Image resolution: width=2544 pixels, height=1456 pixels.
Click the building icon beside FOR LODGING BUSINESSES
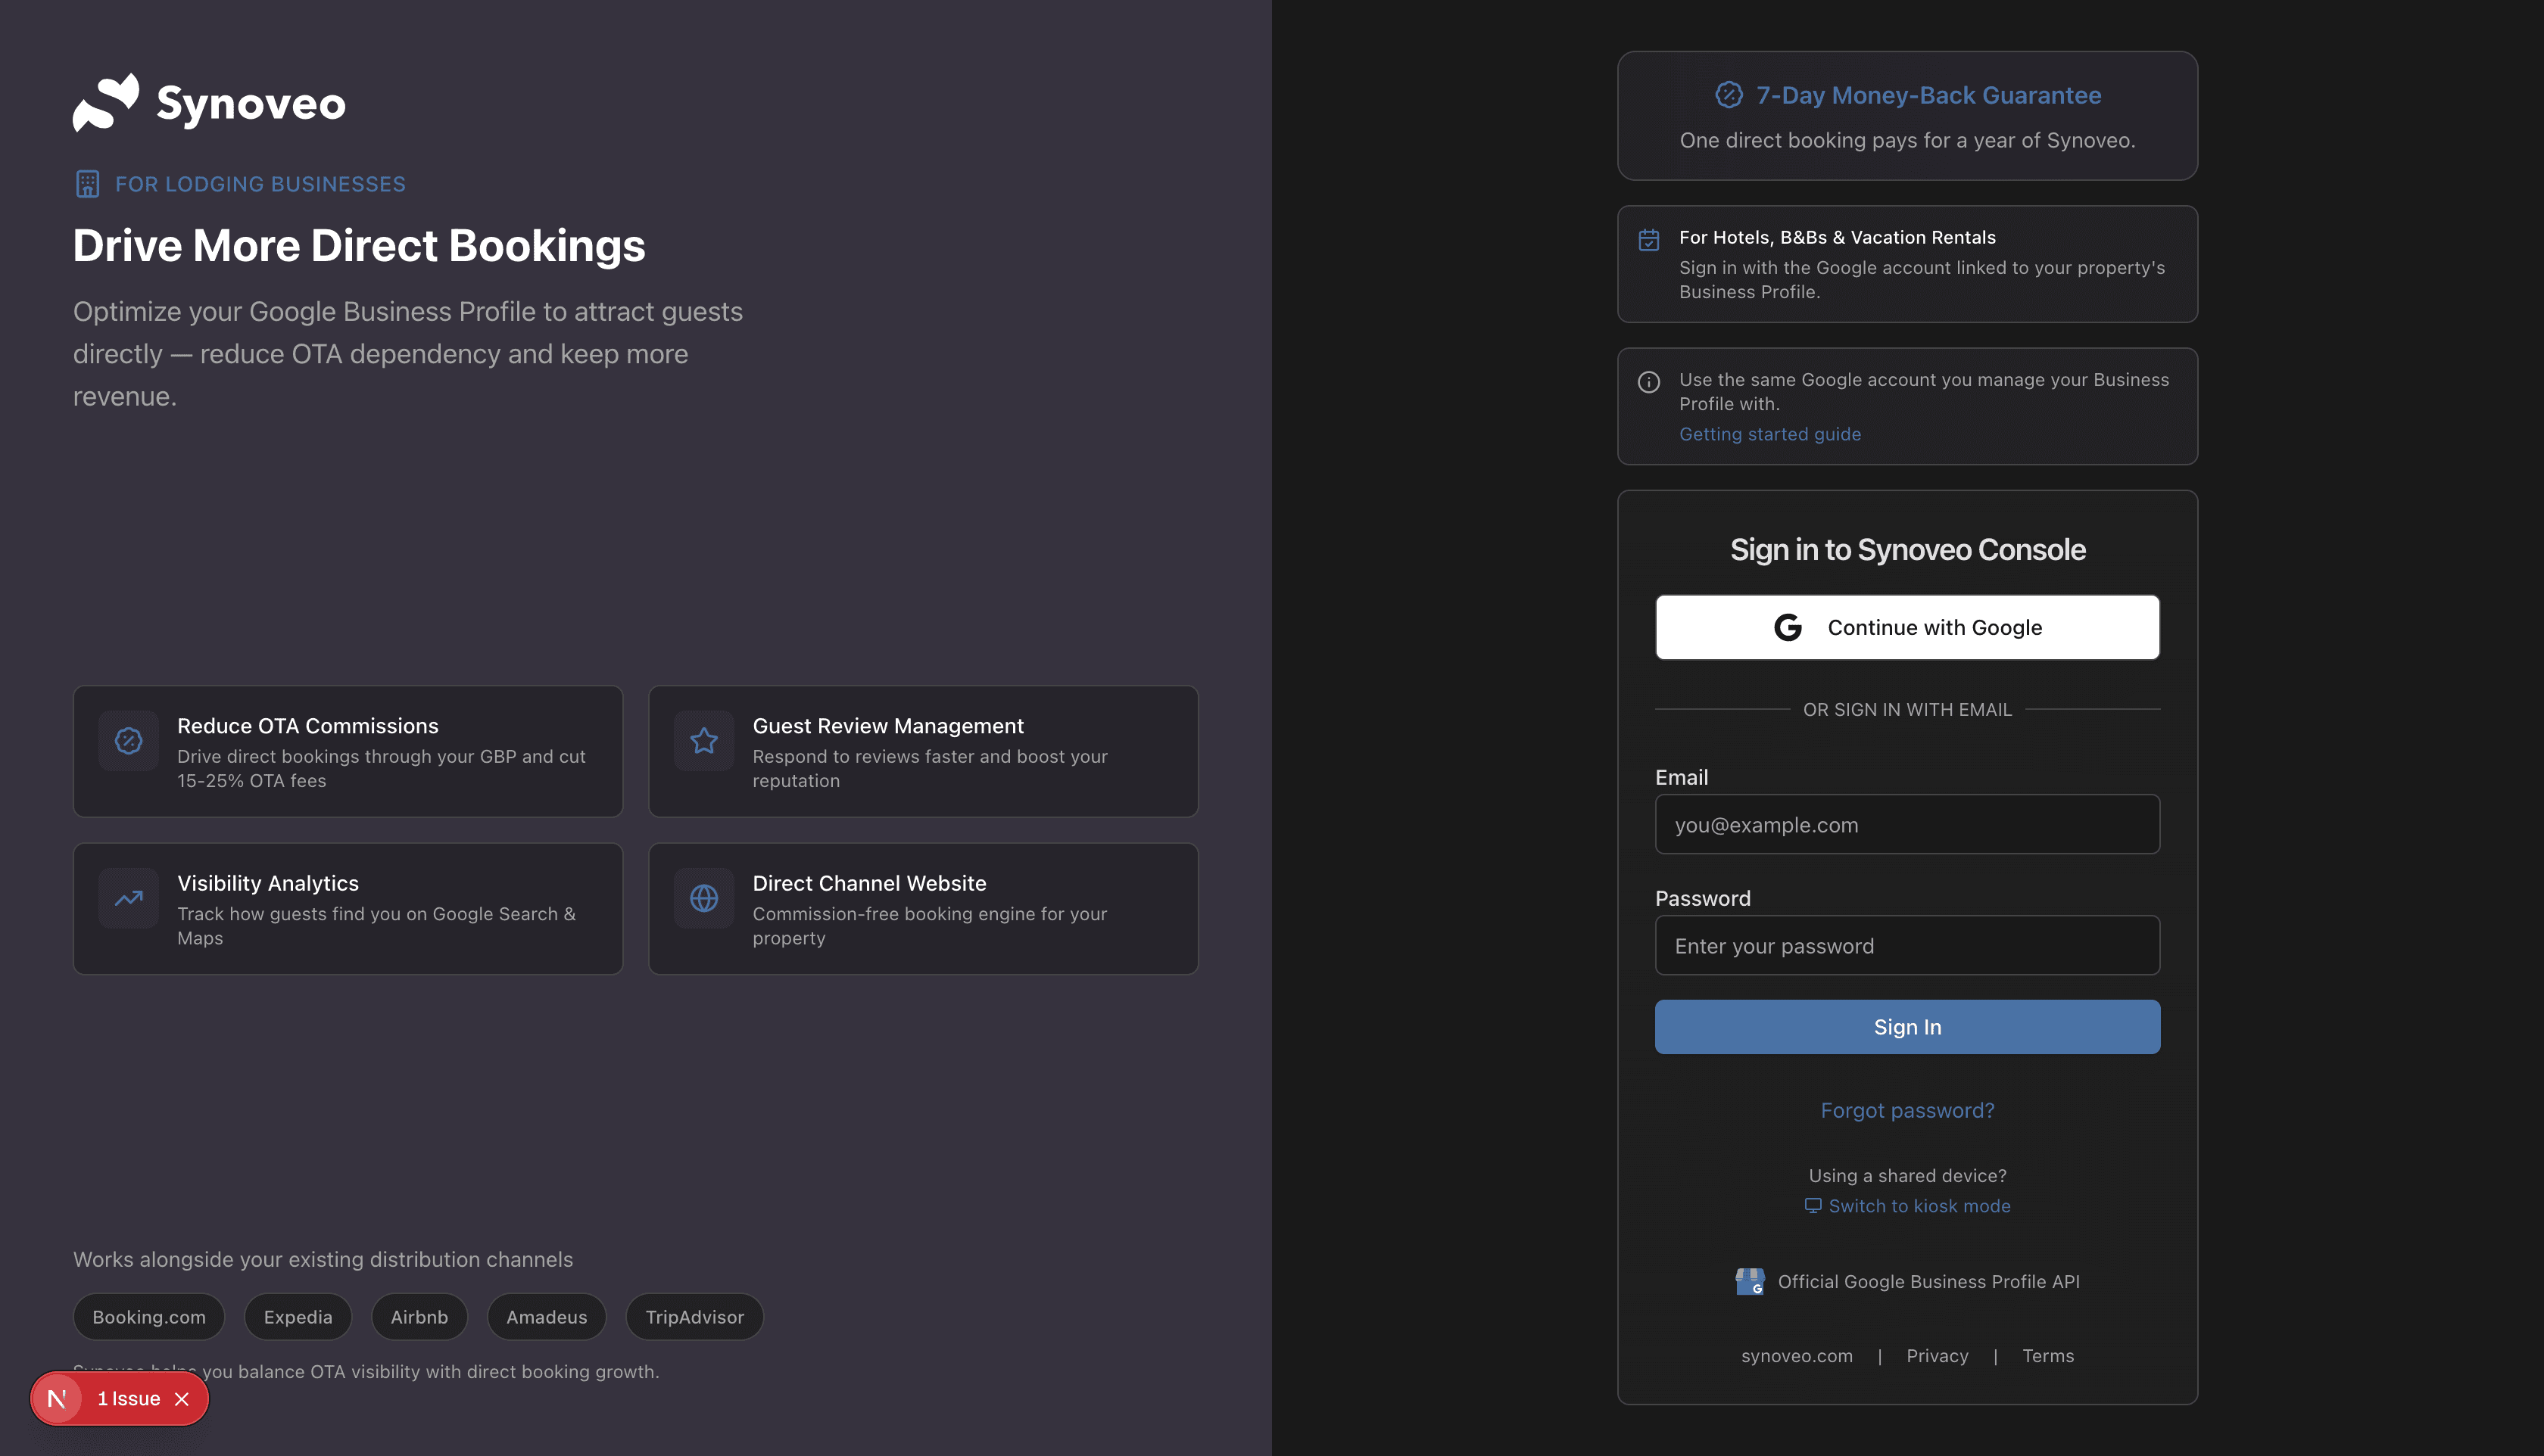87,184
